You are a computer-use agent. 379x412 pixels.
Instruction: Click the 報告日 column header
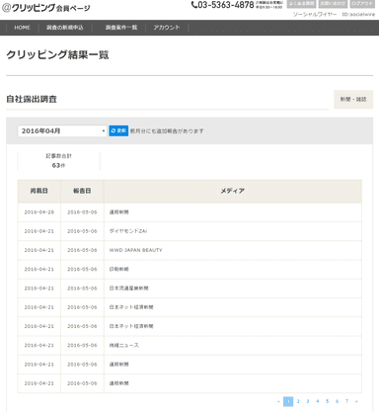click(82, 191)
